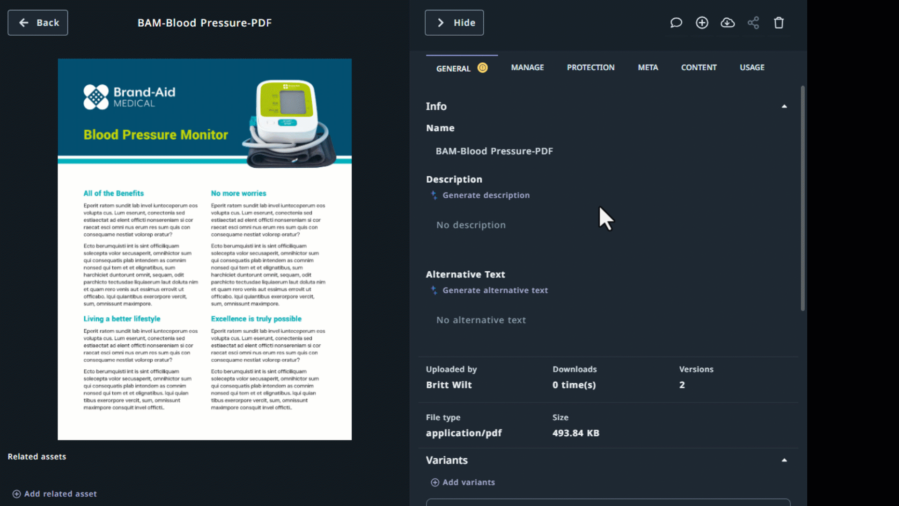
Task: Click plus icon next to Add variants
Action: [435, 482]
